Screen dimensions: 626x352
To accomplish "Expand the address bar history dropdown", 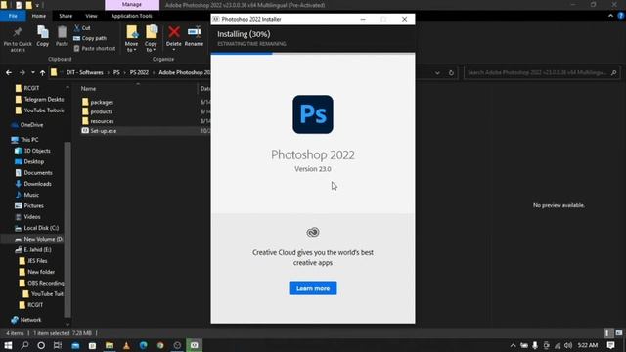I will [437, 73].
